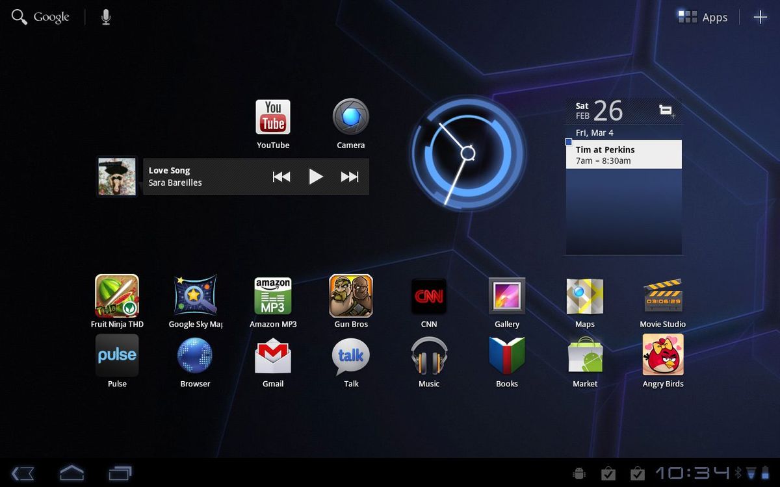Launch Angry Birds
Viewport: 780px width, 487px height.
[662, 355]
